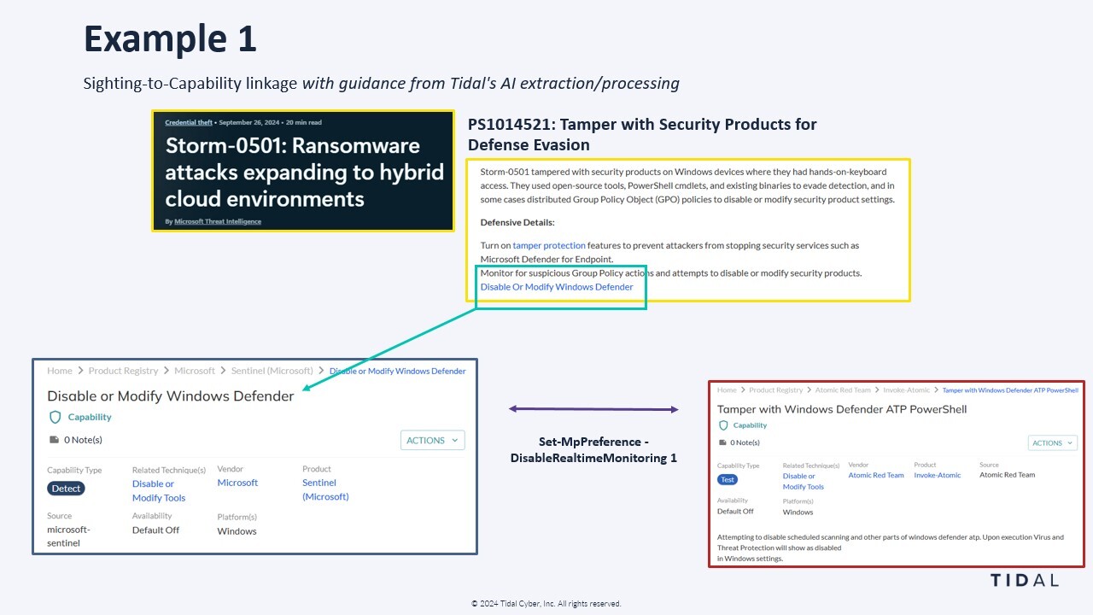Viewport: 1093px width, 615px height.
Task: Click the Test capability type badge
Action: [727, 479]
